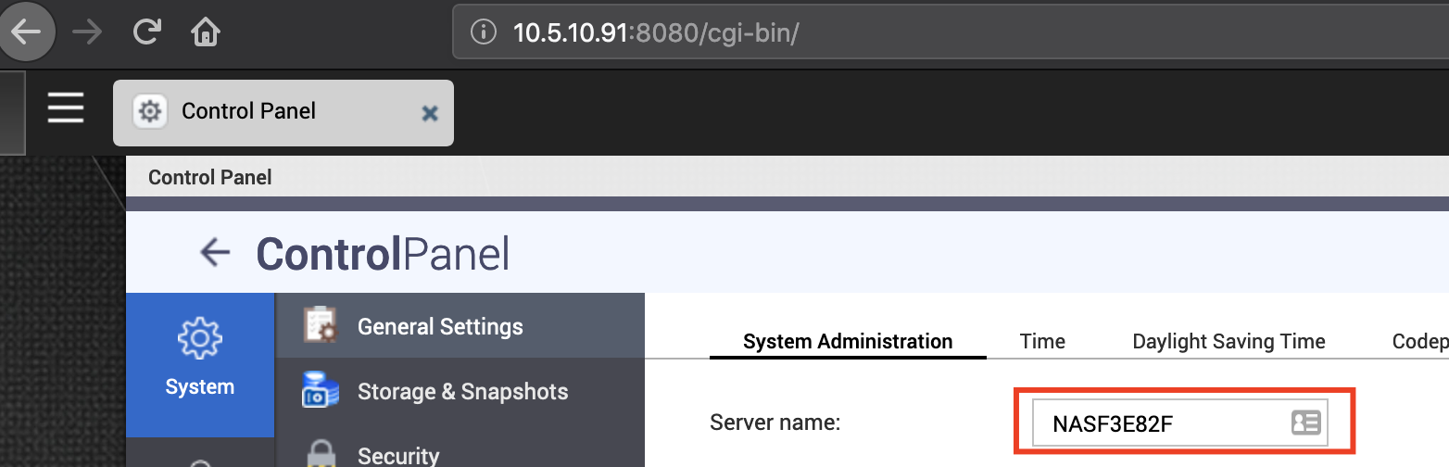Switch to the Time tab
The width and height of the screenshot is (1449, 467).
(1042, 341)
